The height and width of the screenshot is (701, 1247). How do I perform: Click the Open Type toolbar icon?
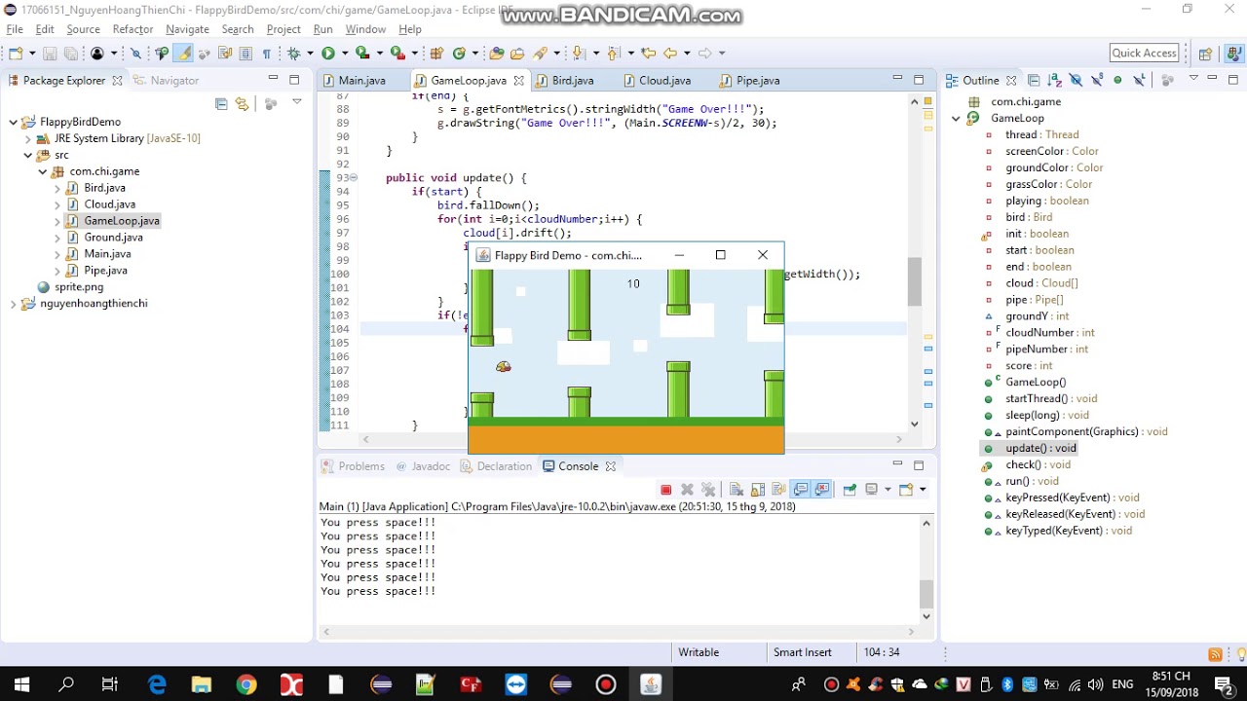pyautogui.click(x=497, y=53)
